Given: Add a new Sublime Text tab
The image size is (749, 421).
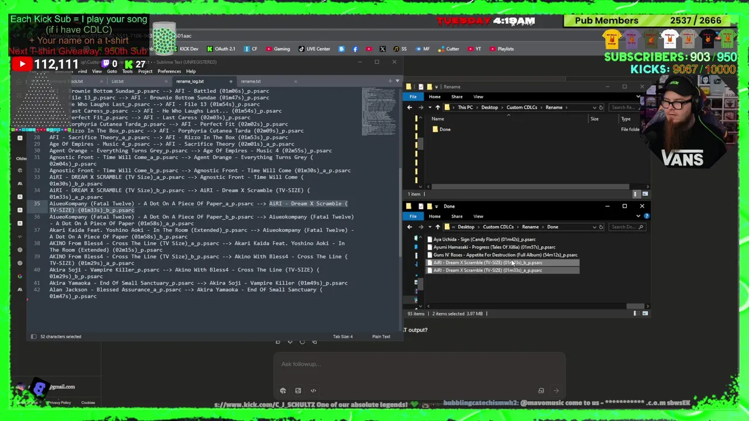Looking at the screenshot, I should [390, 81].
